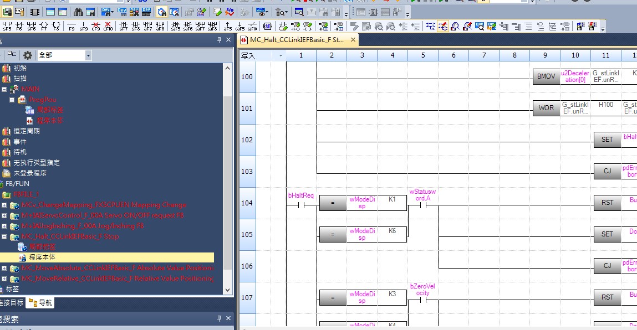The height and width of the screenshot is (330, 637).
Task: Open navigation settings gear icon
Action: (x=27, y=55)
